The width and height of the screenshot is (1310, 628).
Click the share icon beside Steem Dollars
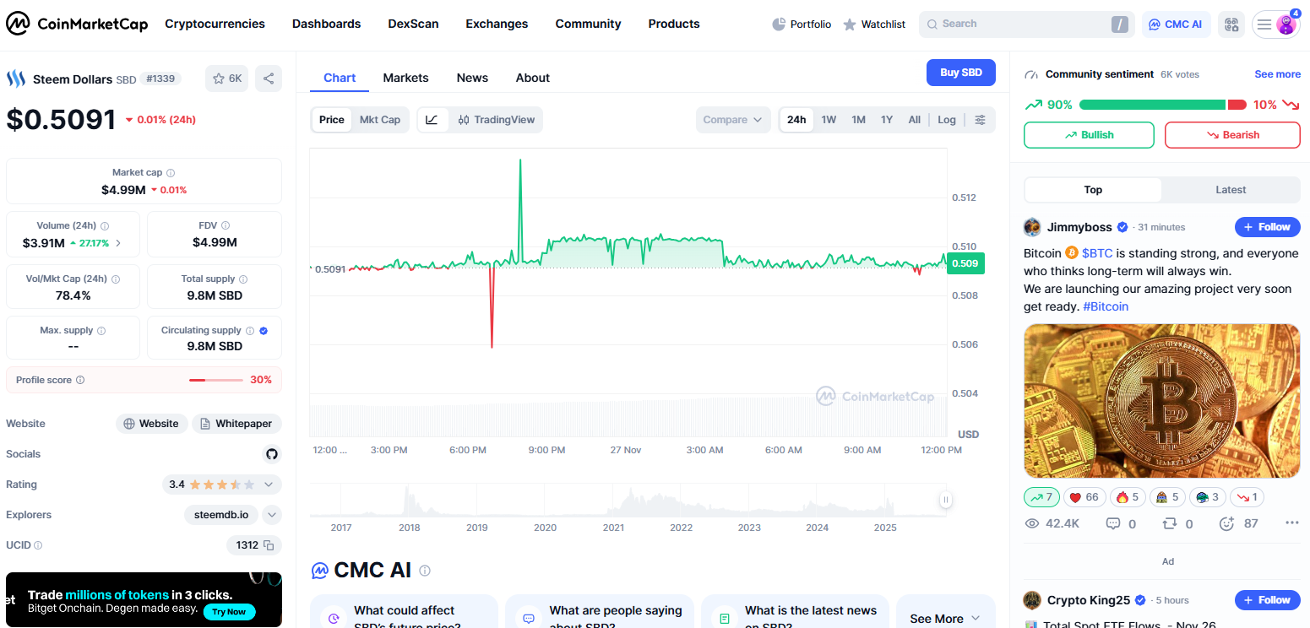269,78
